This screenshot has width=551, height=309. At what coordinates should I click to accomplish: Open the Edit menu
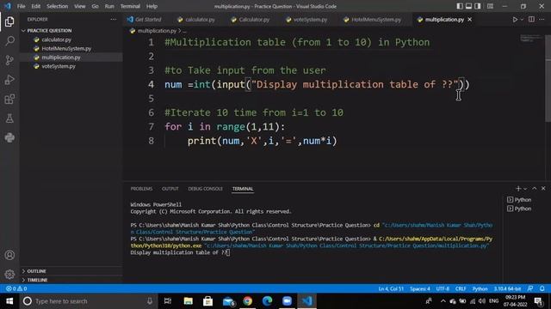pyautogui.click(x=35, y=6)
